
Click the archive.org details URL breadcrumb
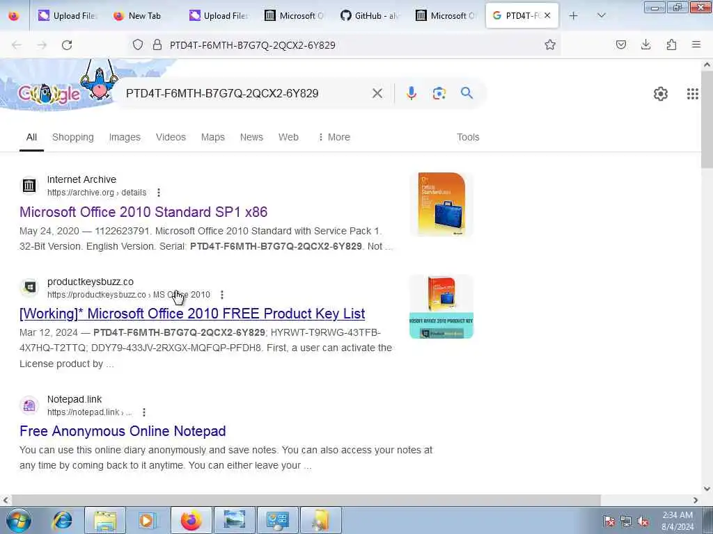tap(97, 193)
